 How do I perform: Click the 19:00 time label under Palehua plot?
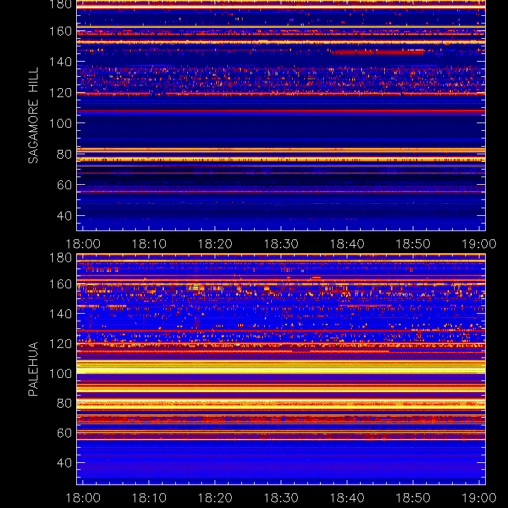479,498
